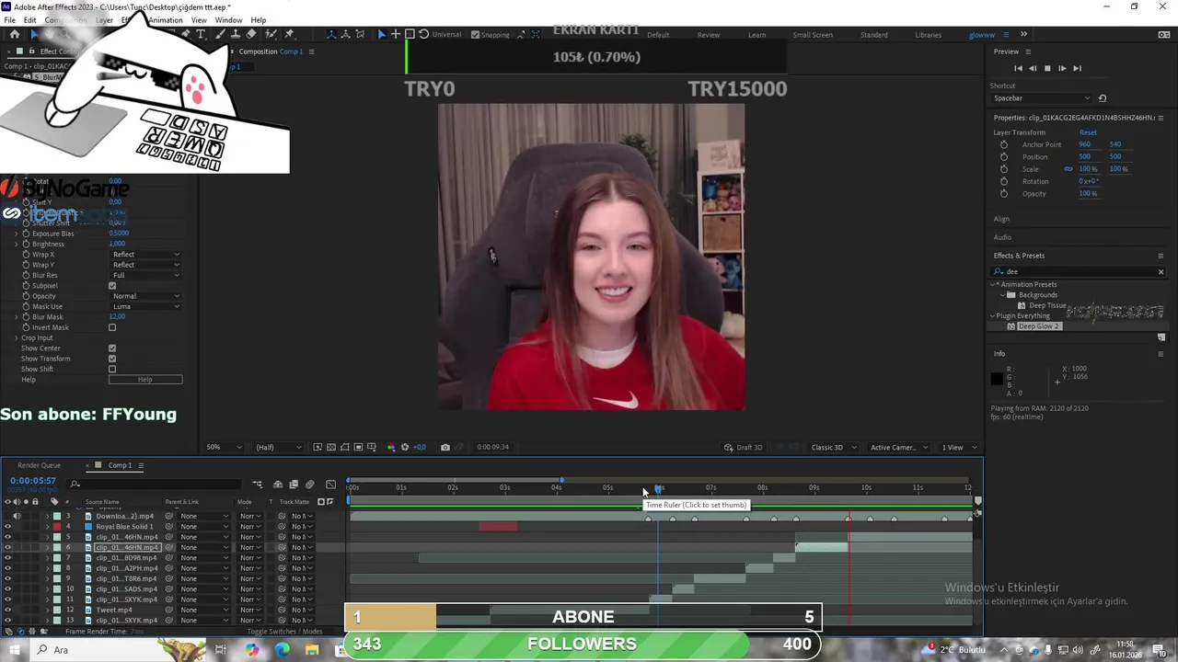The height and width of the screenshot is (662, 1178).
Task: Click the 0:00:05:57 current time display
Action: coord(32,481)
